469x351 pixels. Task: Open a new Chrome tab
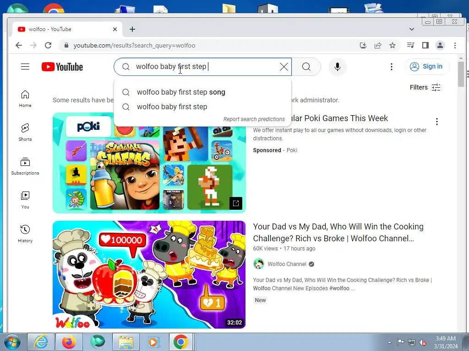(132, 29)
